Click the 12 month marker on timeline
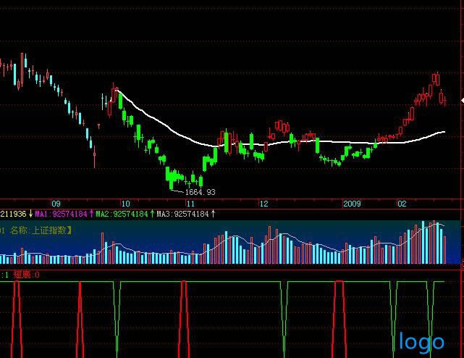 (x=264, y=204)
